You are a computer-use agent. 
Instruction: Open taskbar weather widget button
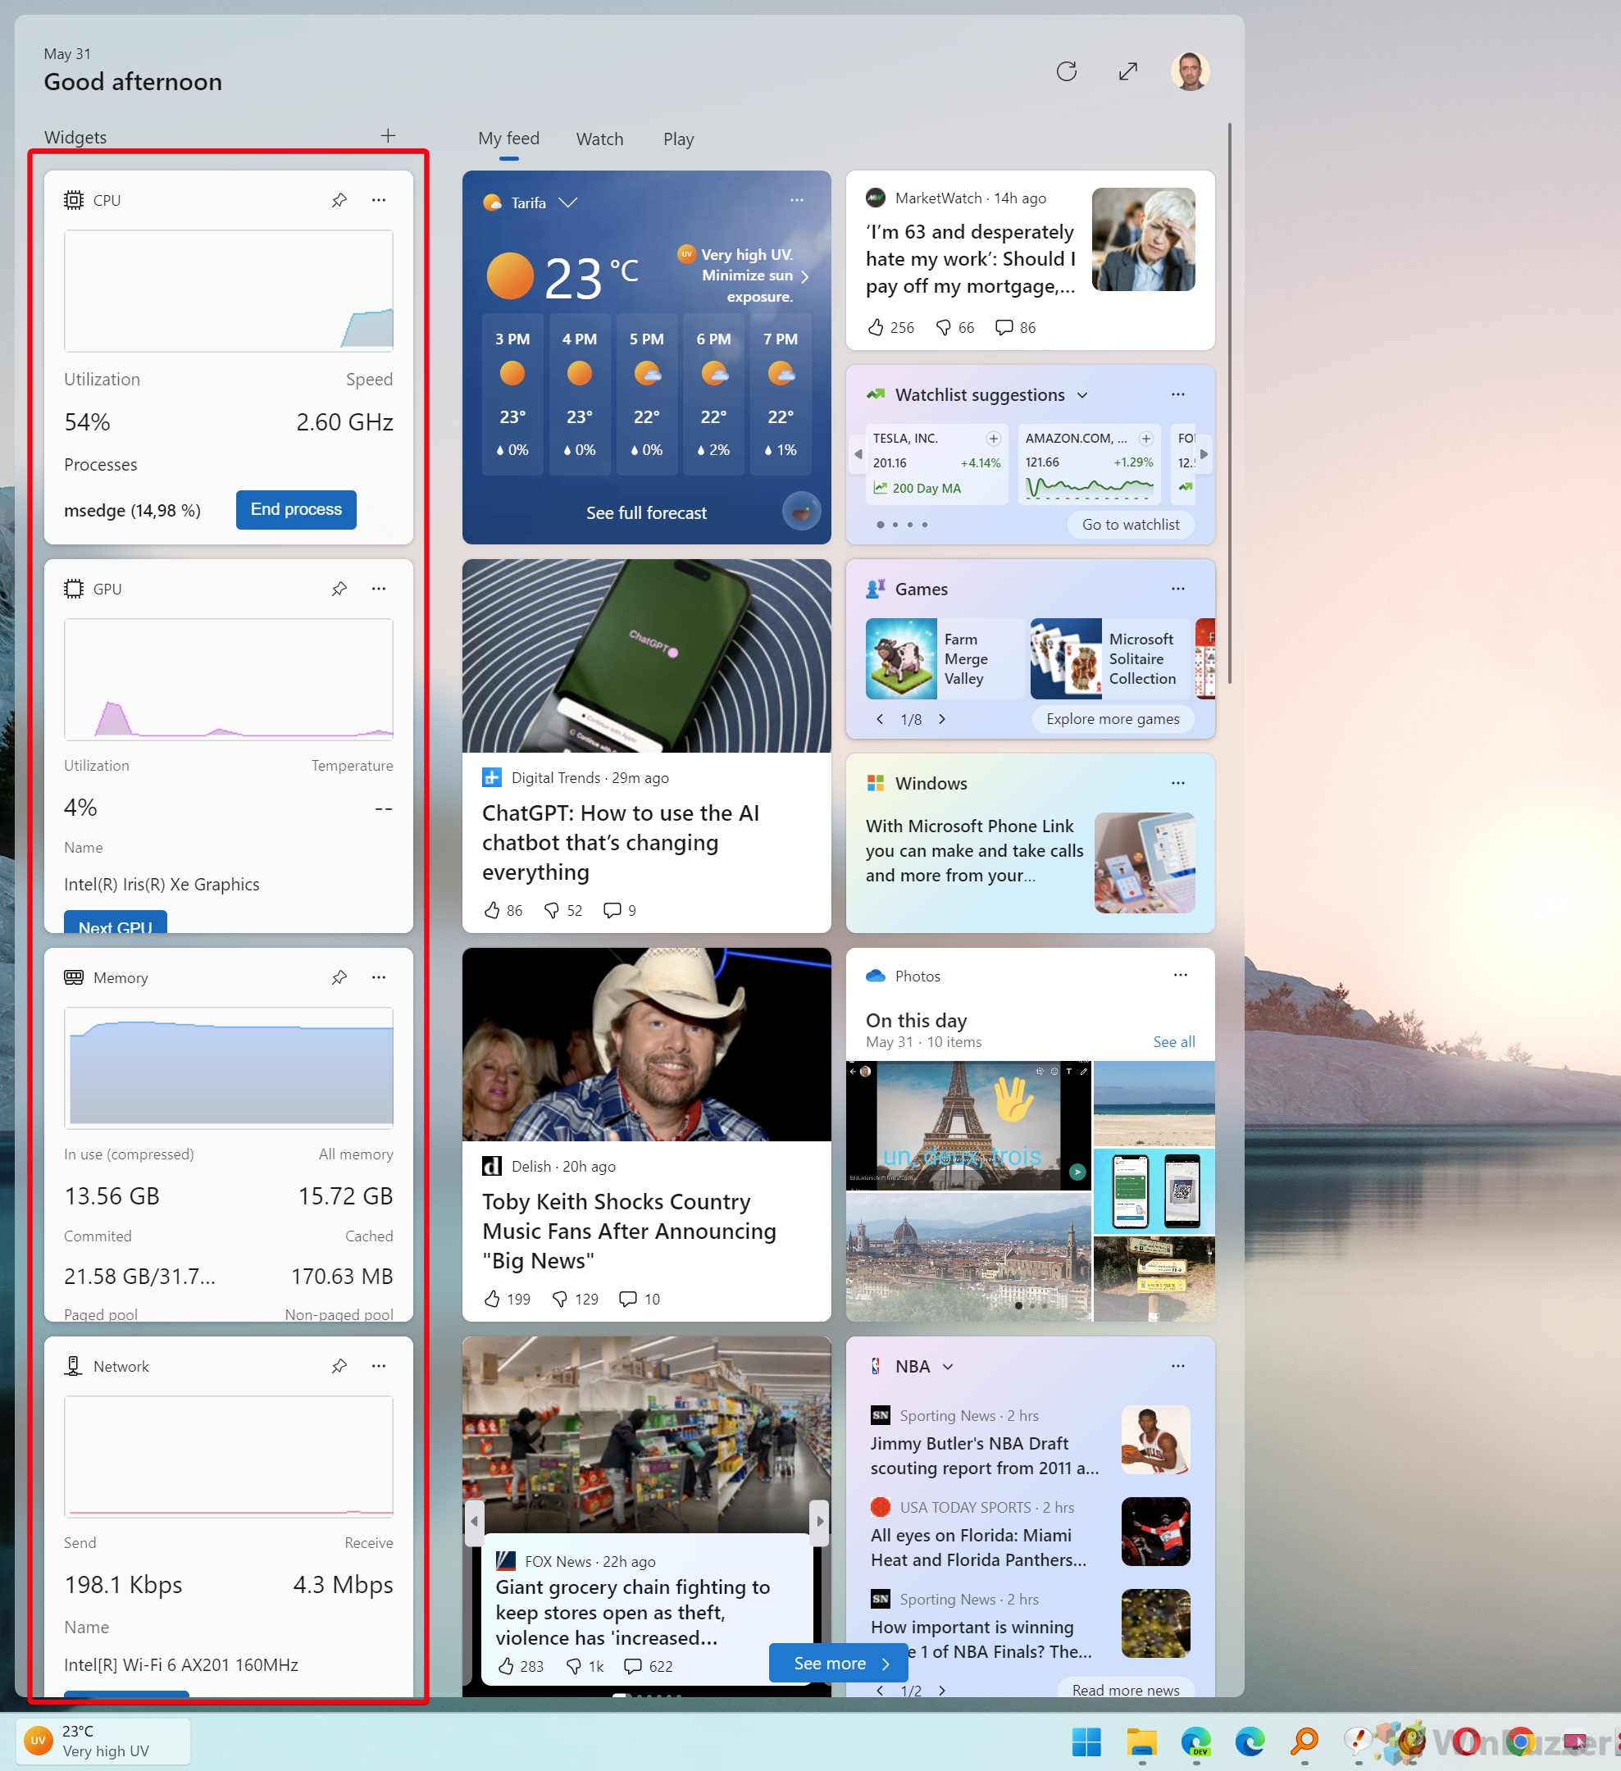(x=102, y=1741)
